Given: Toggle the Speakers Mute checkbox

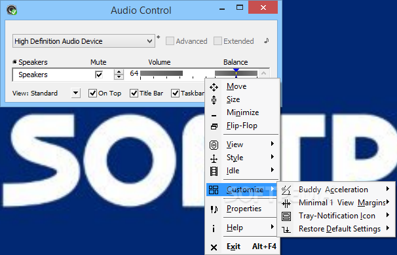Looking at the screenshot, I should coord(99,75).
